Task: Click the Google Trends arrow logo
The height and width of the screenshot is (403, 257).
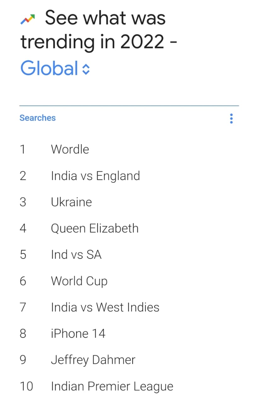Action: click(x=27, y=20)
